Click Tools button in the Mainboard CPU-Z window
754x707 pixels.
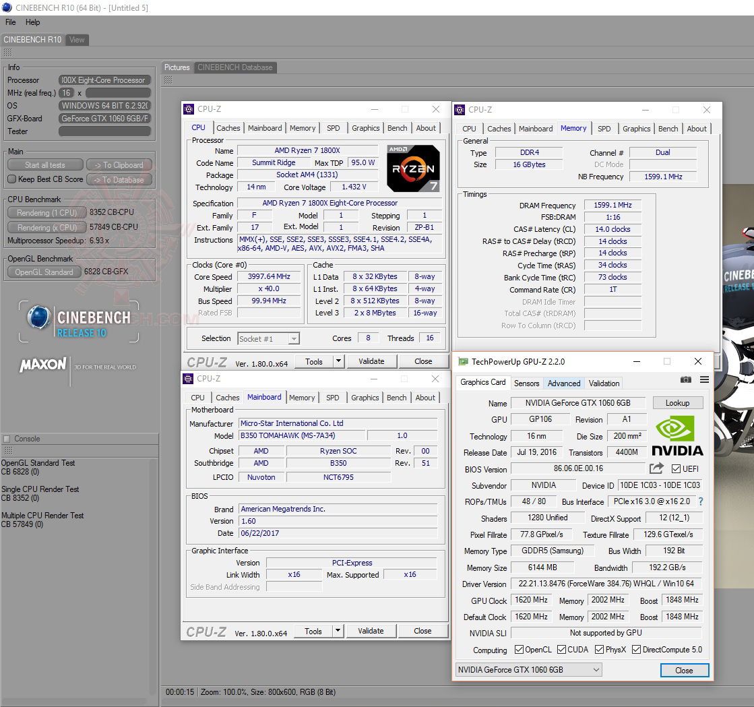pos(313,631)
